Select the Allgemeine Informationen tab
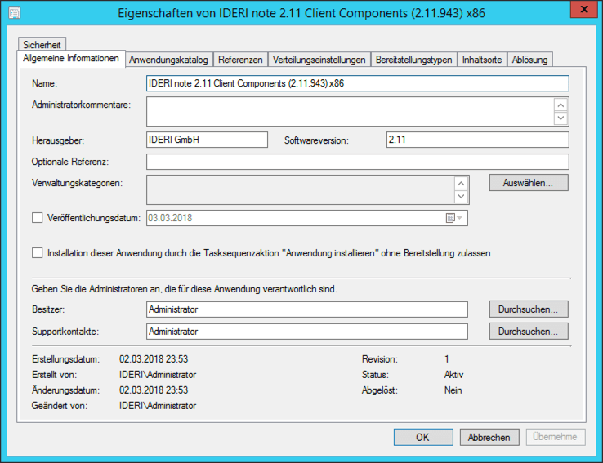Screen dimensions: 603x463 [71, 59]
